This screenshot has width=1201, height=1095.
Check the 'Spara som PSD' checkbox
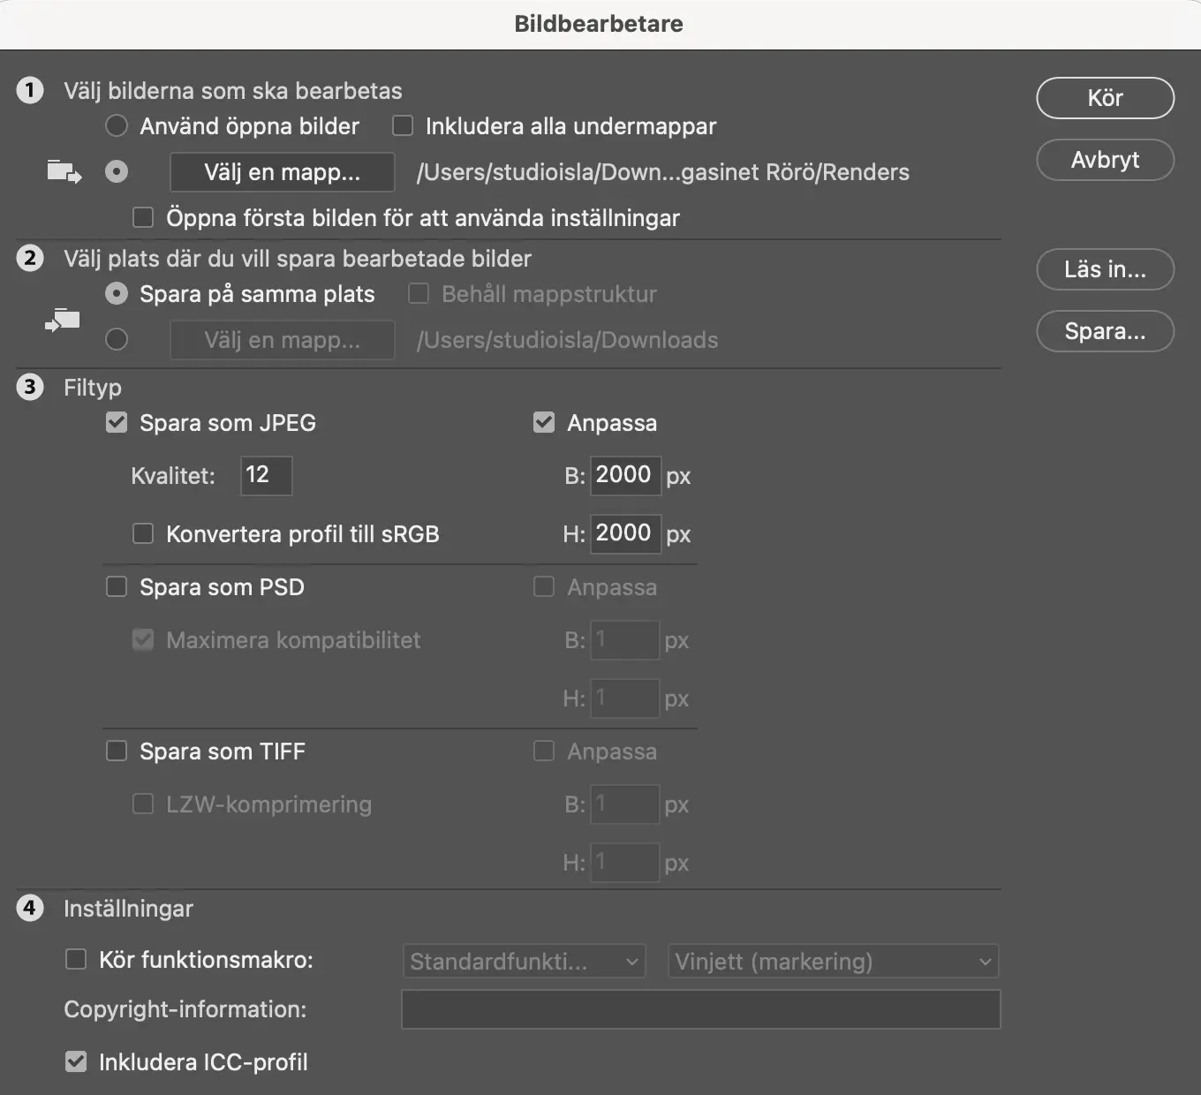pyautogui.click(x=117, y=587)
